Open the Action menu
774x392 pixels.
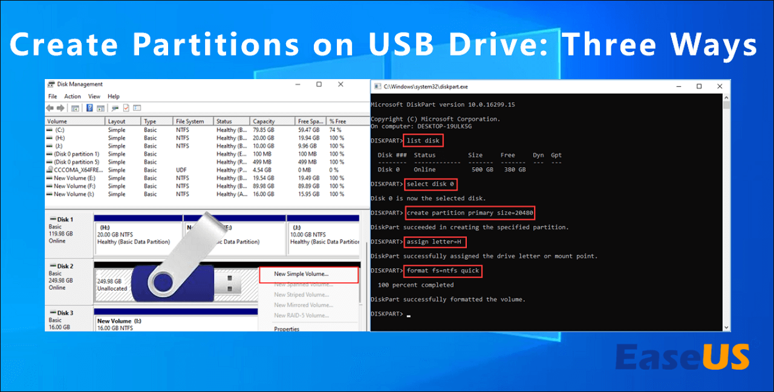pyautogui.click(x=73, y=96)
